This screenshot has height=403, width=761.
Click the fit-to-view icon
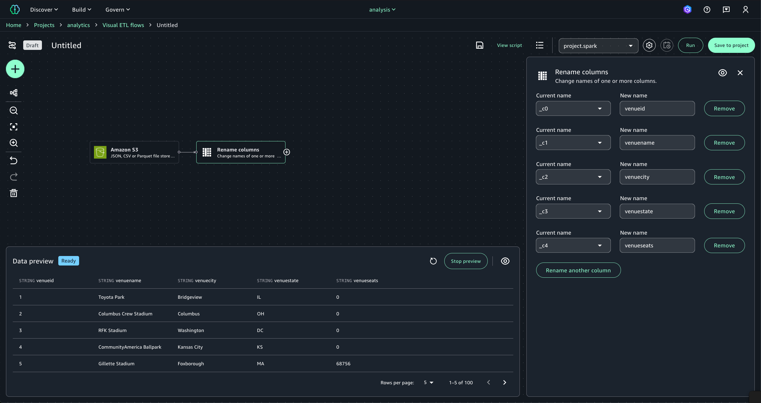[14, 127]
